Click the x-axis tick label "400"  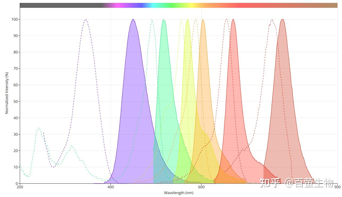point(110,187)
